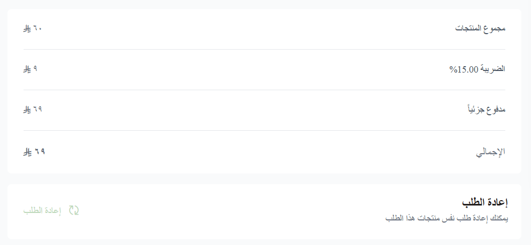
Task: Click the divider line above the الإجمالي row
Action: [x=264, y=130]
